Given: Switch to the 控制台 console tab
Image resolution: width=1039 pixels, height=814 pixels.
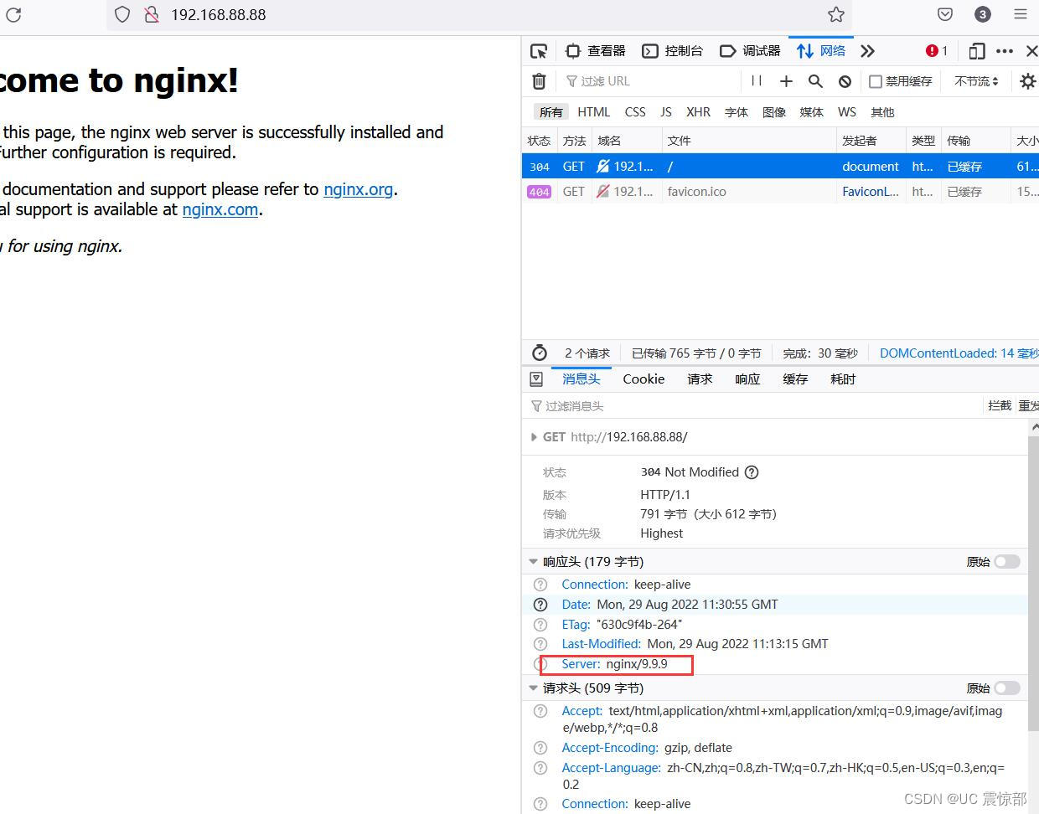Looking at the screenshot, I should [x=673, y=51].
